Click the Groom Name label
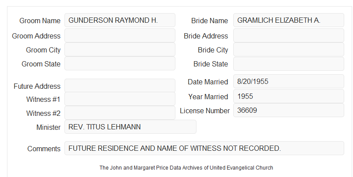Screen dimensions: 353x177 (40, 21)
